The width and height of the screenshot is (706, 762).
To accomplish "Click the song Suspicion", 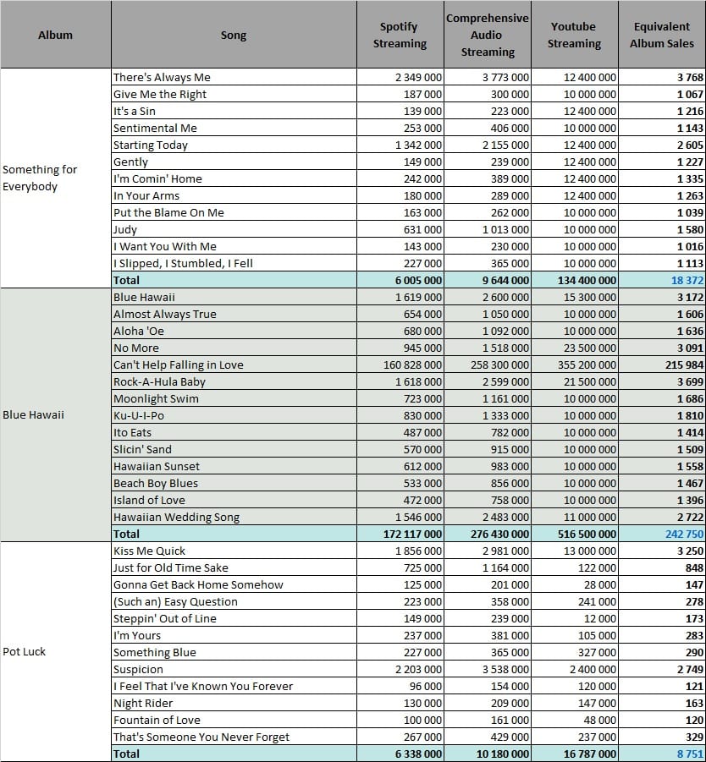I will (x=234, y=669).
